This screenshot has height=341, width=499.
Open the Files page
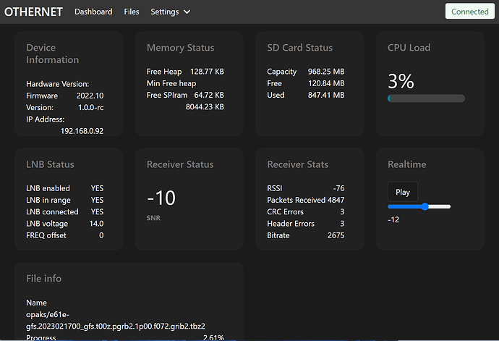coord(132,12)
